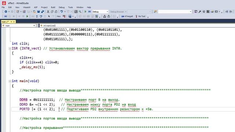Click the Continue green arrow in debug toolbar
This screenshot has width=235, height=132.
pos(27,16)
